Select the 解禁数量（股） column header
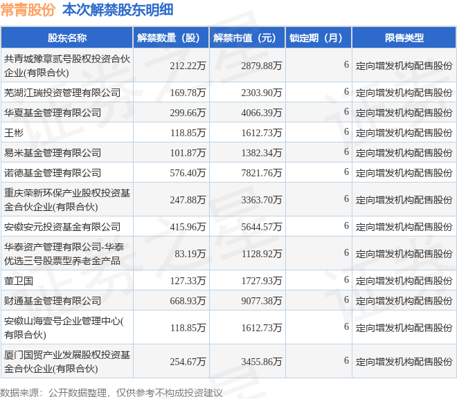Screen dimensions: 457x399 pyautogui.click(x=171, y=38)
